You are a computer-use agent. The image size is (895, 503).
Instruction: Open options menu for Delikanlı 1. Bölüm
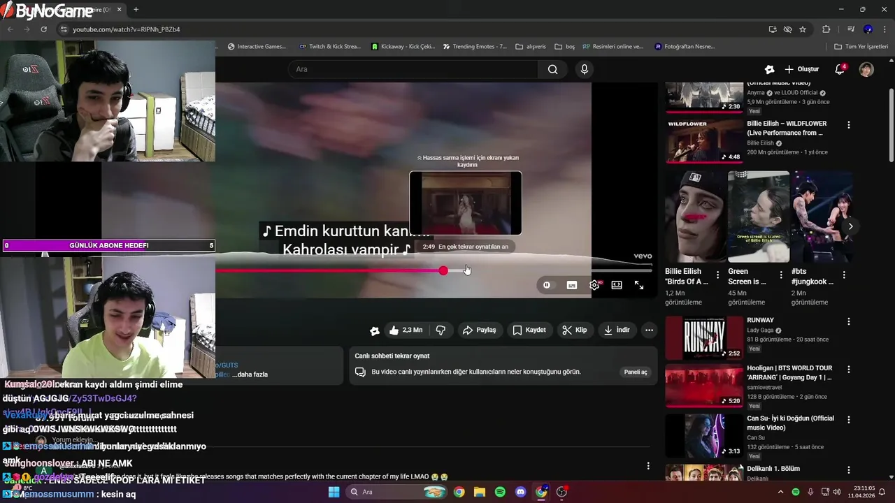coord(849,470)
